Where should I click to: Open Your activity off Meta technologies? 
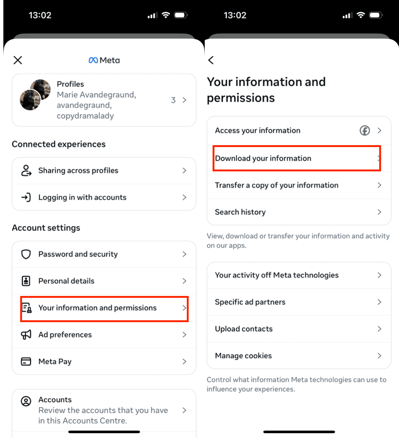(x=299, y=275)
